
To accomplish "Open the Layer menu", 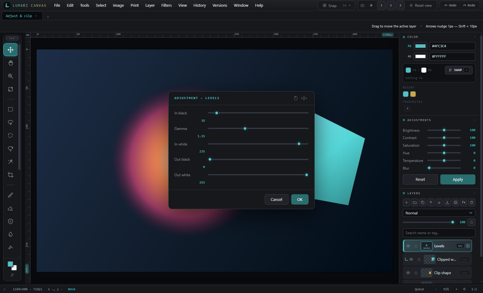I will tap(150, 5).
